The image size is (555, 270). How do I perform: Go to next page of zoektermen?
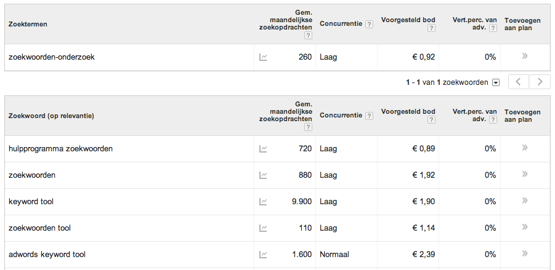pyautogui.click(x=540, y=82)
